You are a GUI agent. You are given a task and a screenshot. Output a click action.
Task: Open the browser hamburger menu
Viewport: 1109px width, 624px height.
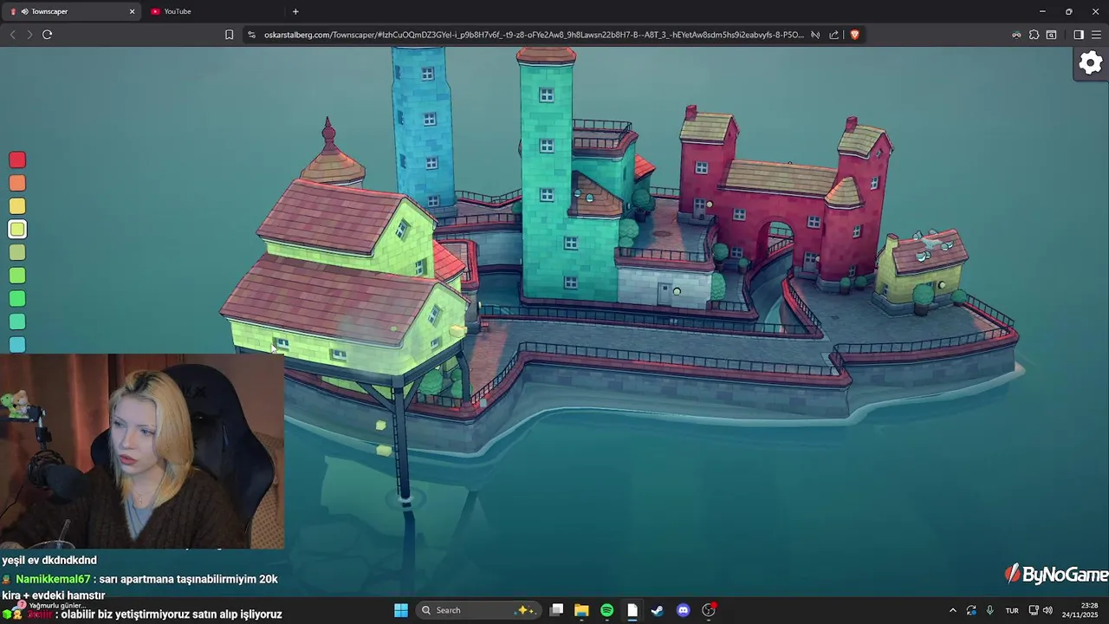tap(1096, 35)
